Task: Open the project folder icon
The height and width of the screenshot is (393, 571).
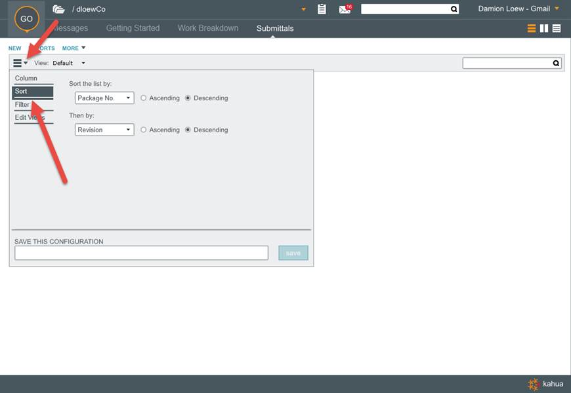Action: [x=59, y=9]
